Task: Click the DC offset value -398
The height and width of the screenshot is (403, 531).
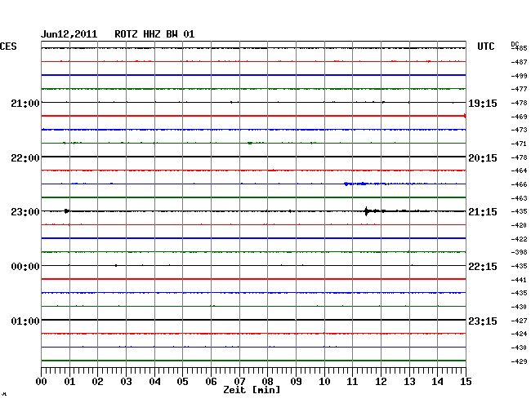Action: (x=519, y=252)
